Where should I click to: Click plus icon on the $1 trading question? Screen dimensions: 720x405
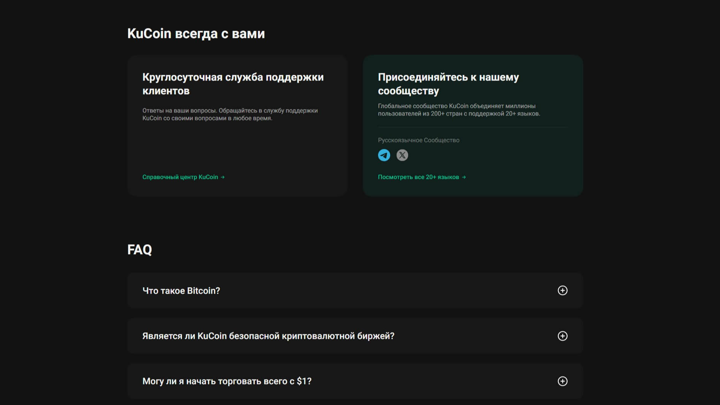click(562, 381)
